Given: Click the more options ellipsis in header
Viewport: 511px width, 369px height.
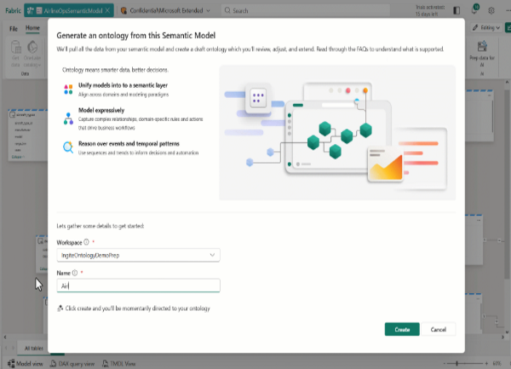Looking at the screenshot, I should (x=508, y=11).
